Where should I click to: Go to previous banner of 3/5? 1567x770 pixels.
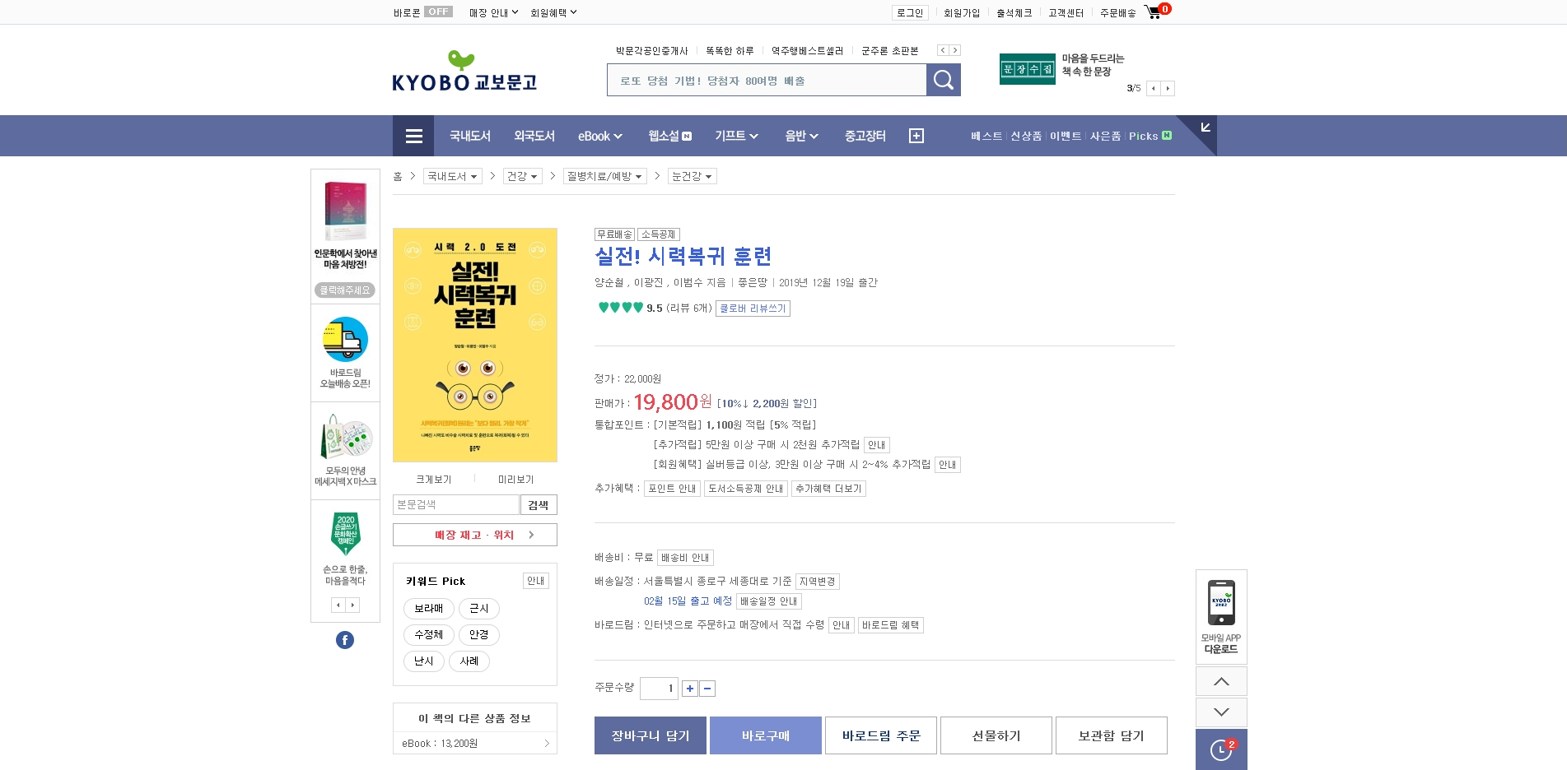(x=1154, y=88)
